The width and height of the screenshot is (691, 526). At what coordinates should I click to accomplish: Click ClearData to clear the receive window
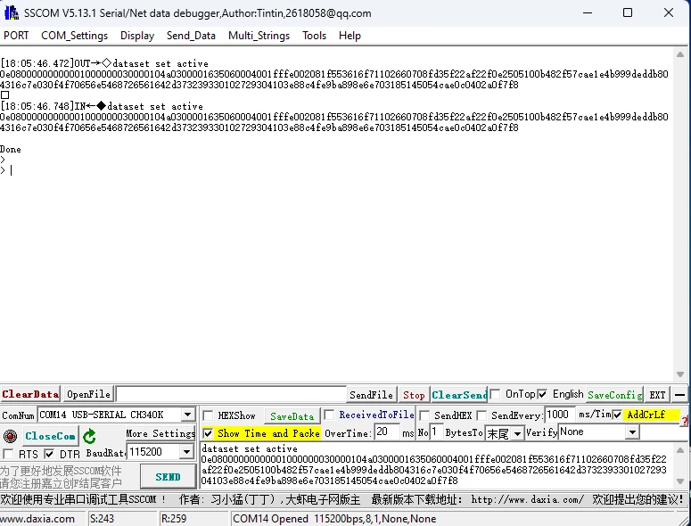coord(30,394)
